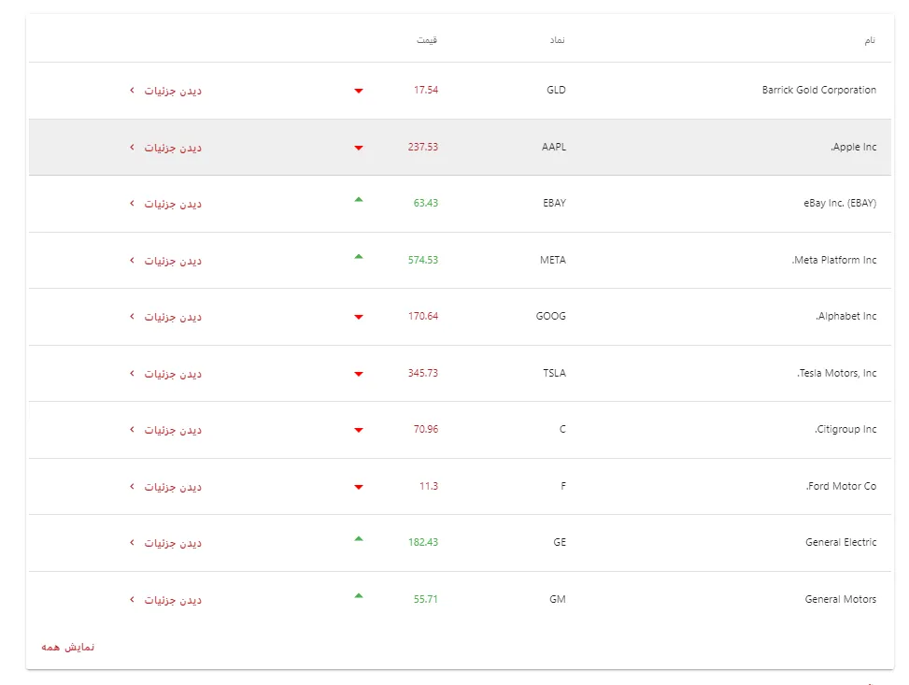Select the General Electric table row name
909x685 pixels.
coord(841,543)
